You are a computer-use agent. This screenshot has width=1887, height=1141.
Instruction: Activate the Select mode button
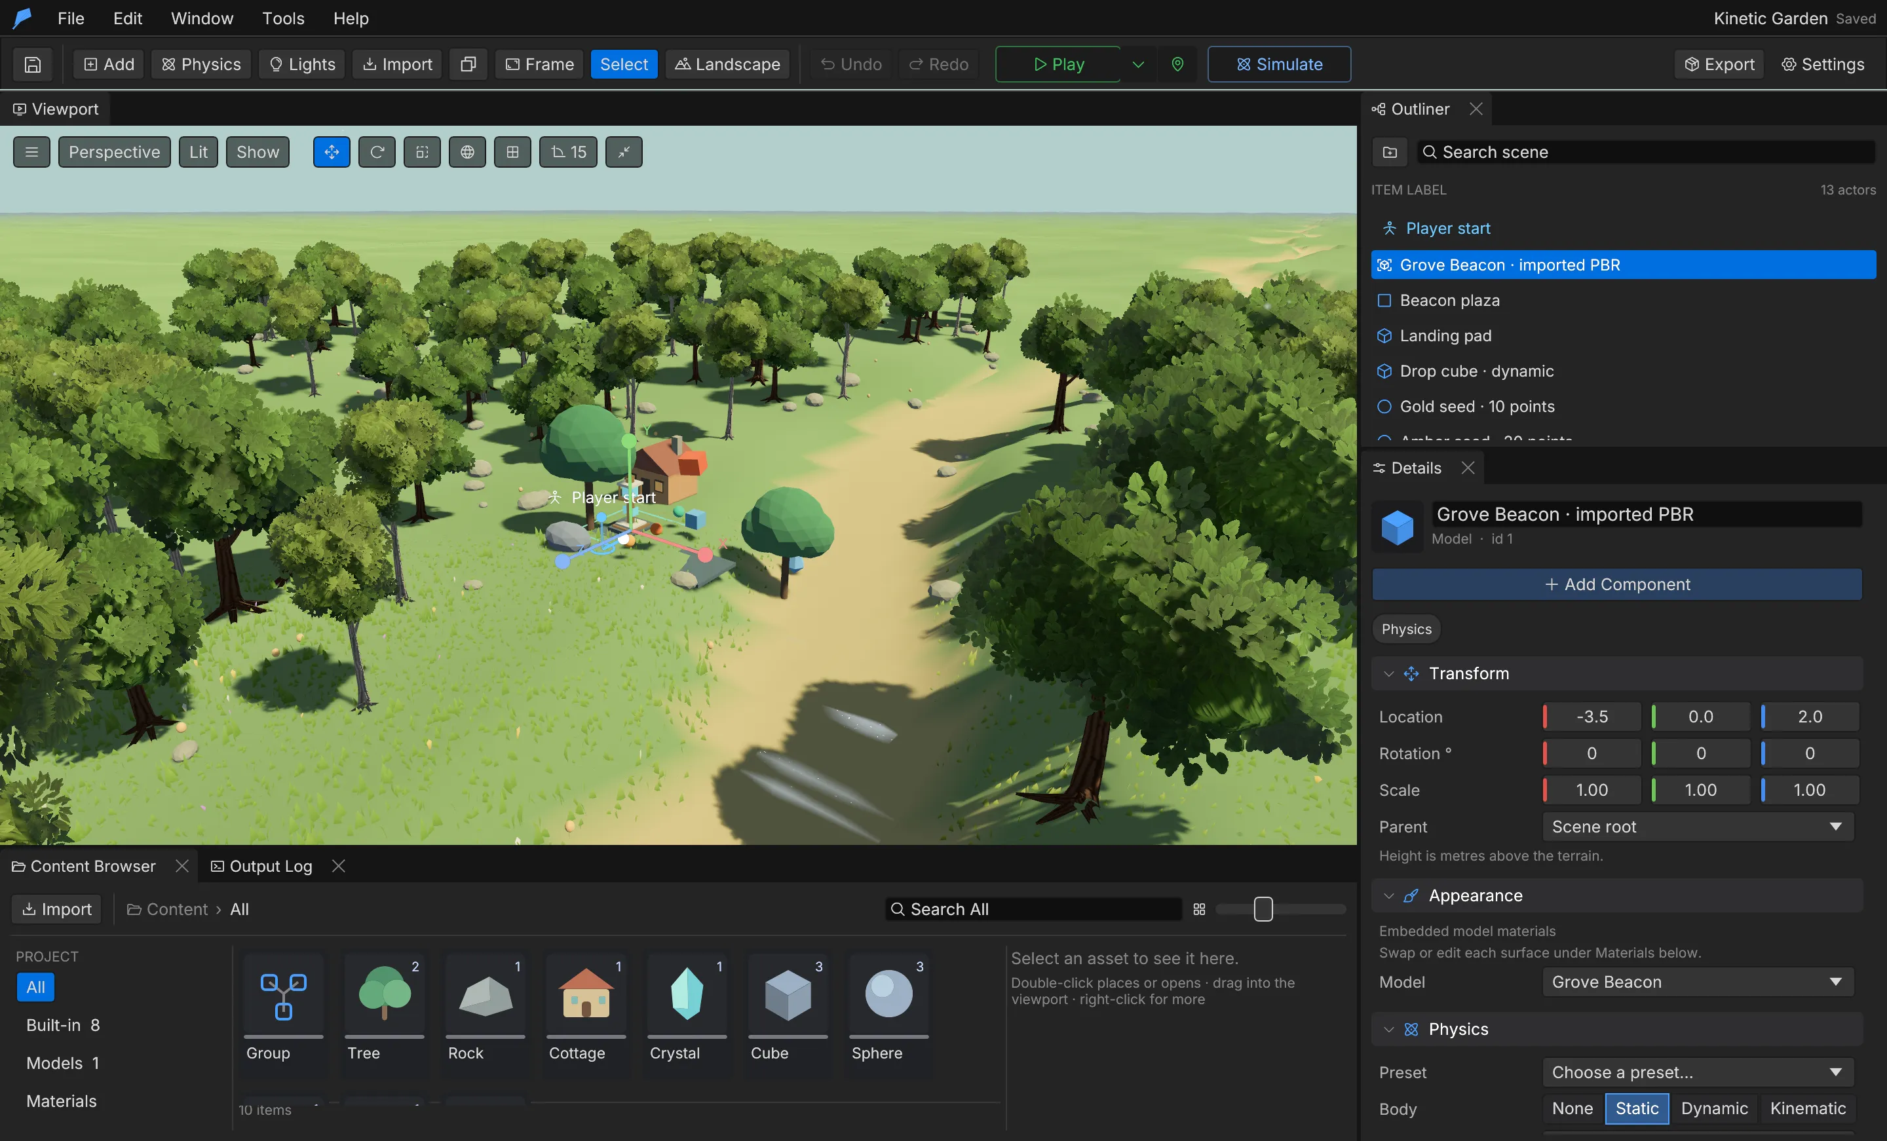(x=623, y=64)
